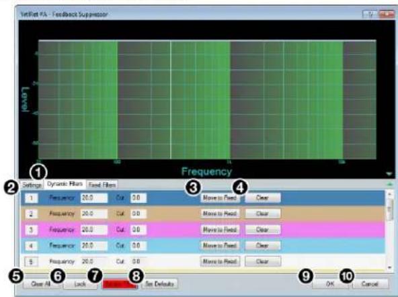Click the Cut value field of filter 2
The image size is (398, 297).
138,214
